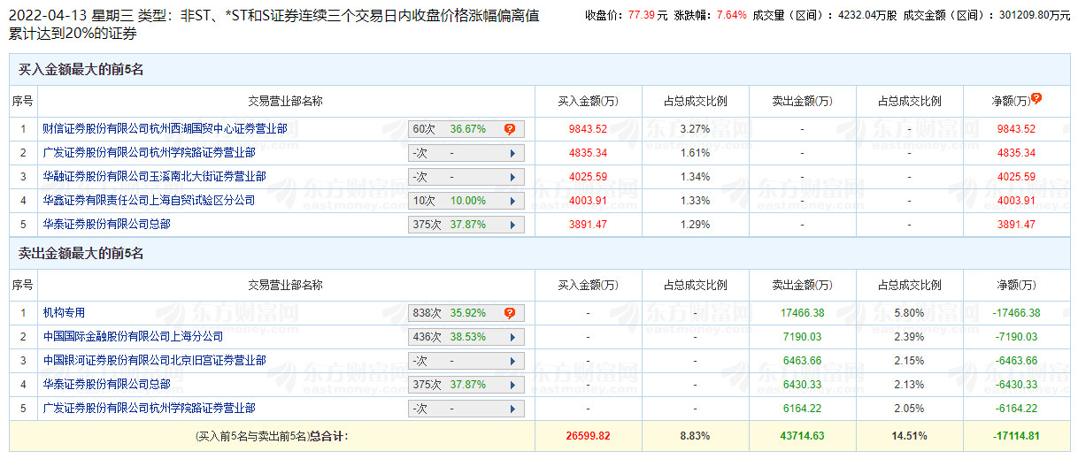The height and width of the screenshot is (459, 1078).
Task: Click 卖出金额(万) header in buy table
Action: click(802, 101)
